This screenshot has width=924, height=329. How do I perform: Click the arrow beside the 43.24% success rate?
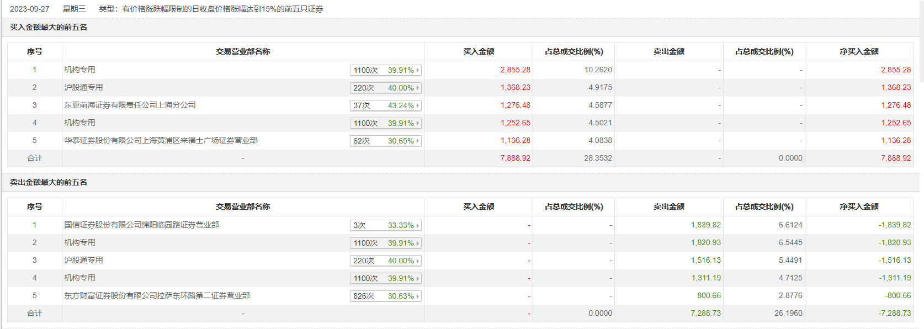click(x=418, y=105)
